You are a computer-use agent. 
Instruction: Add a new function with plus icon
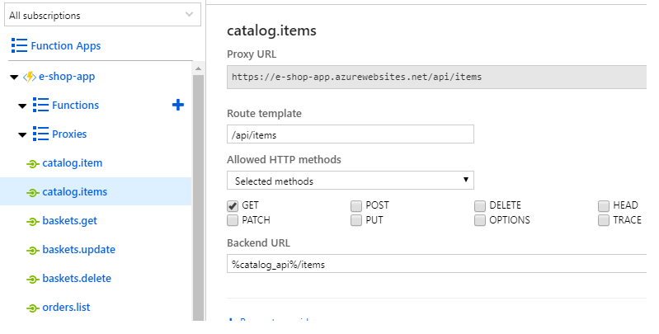pos(177,105)
